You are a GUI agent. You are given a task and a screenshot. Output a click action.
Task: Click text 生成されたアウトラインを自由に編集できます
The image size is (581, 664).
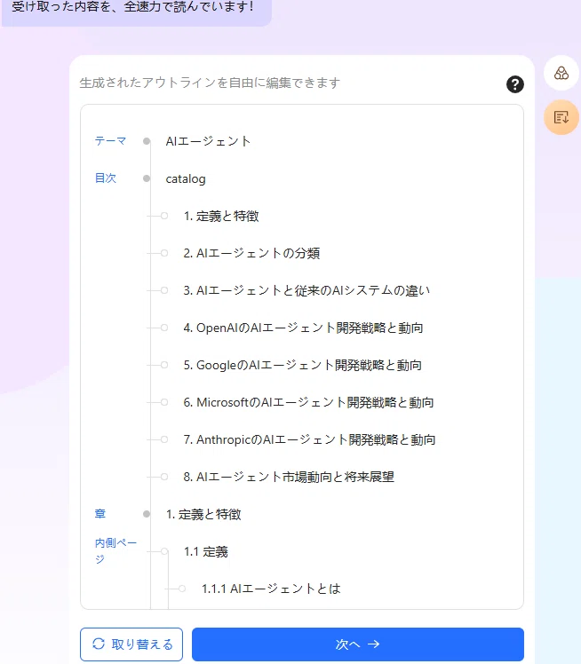coord(210,83)
